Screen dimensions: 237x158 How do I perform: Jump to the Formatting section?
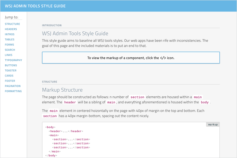coord(13,91)
